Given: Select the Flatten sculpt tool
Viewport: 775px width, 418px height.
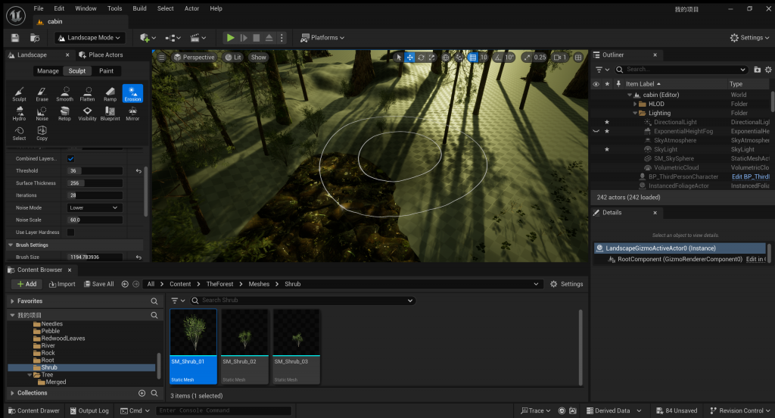Looking at the screenshot, I should coord(87,93).
